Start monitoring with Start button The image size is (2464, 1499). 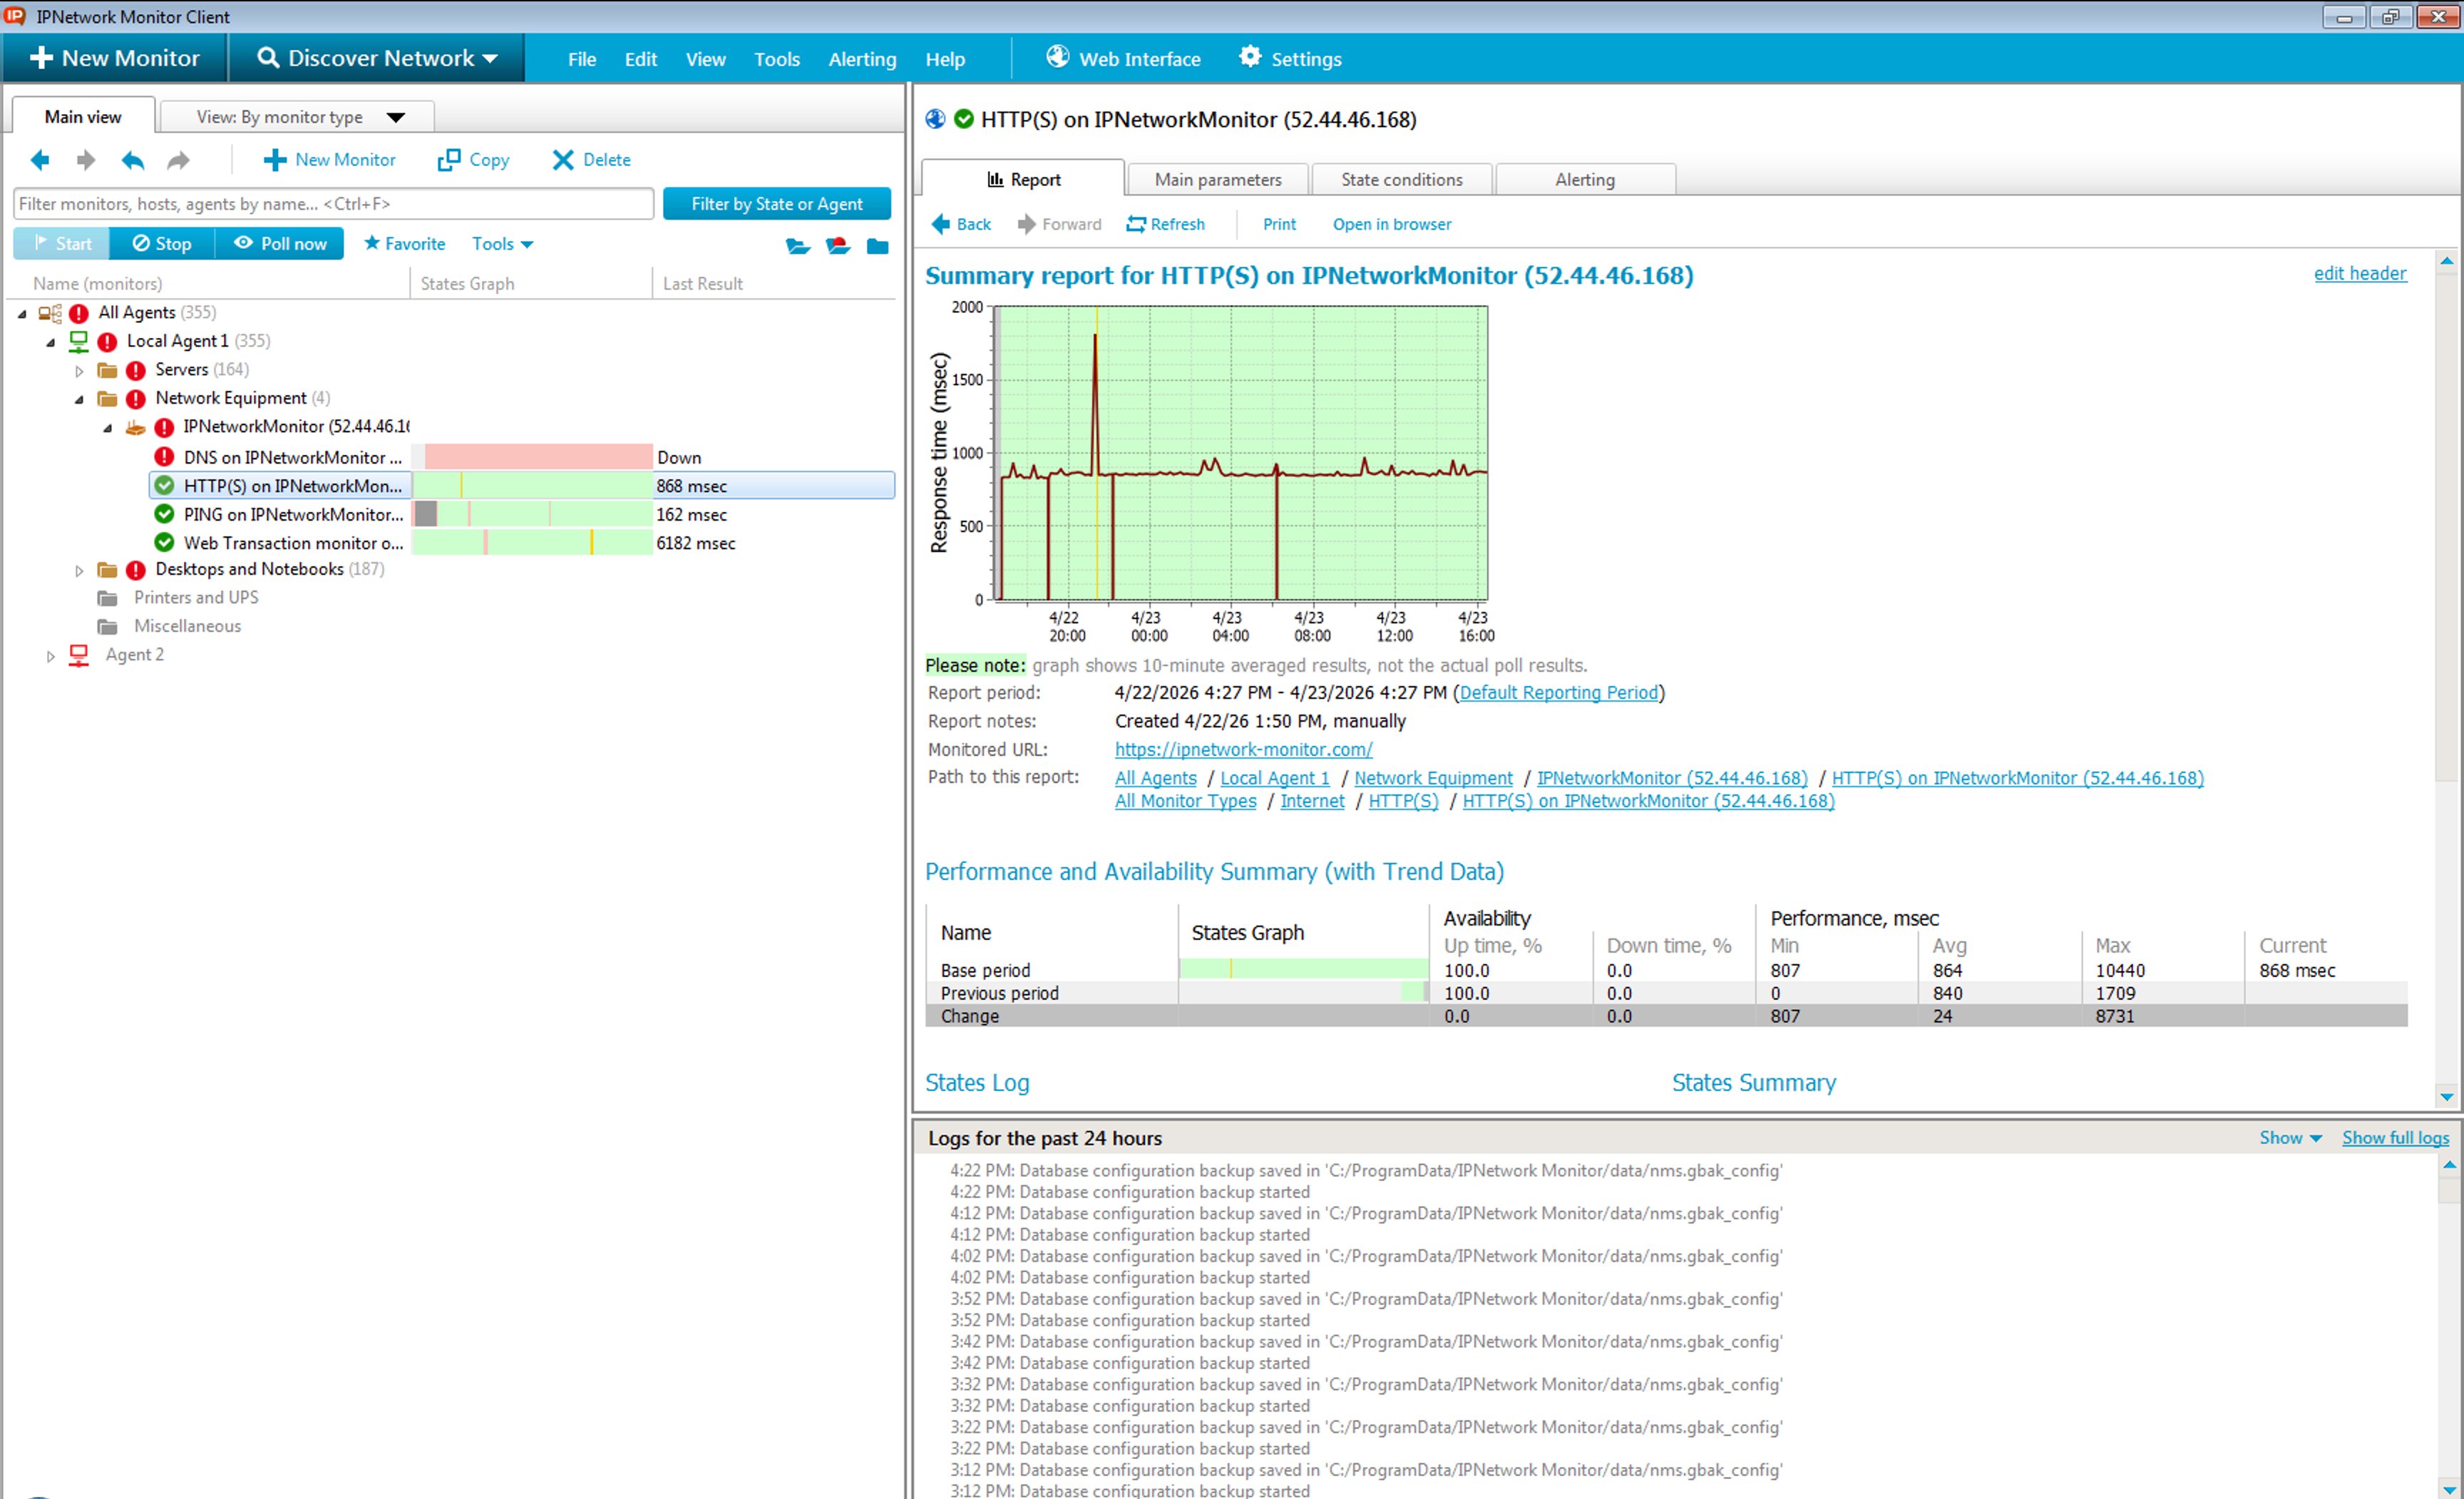[x=62, y=243]
